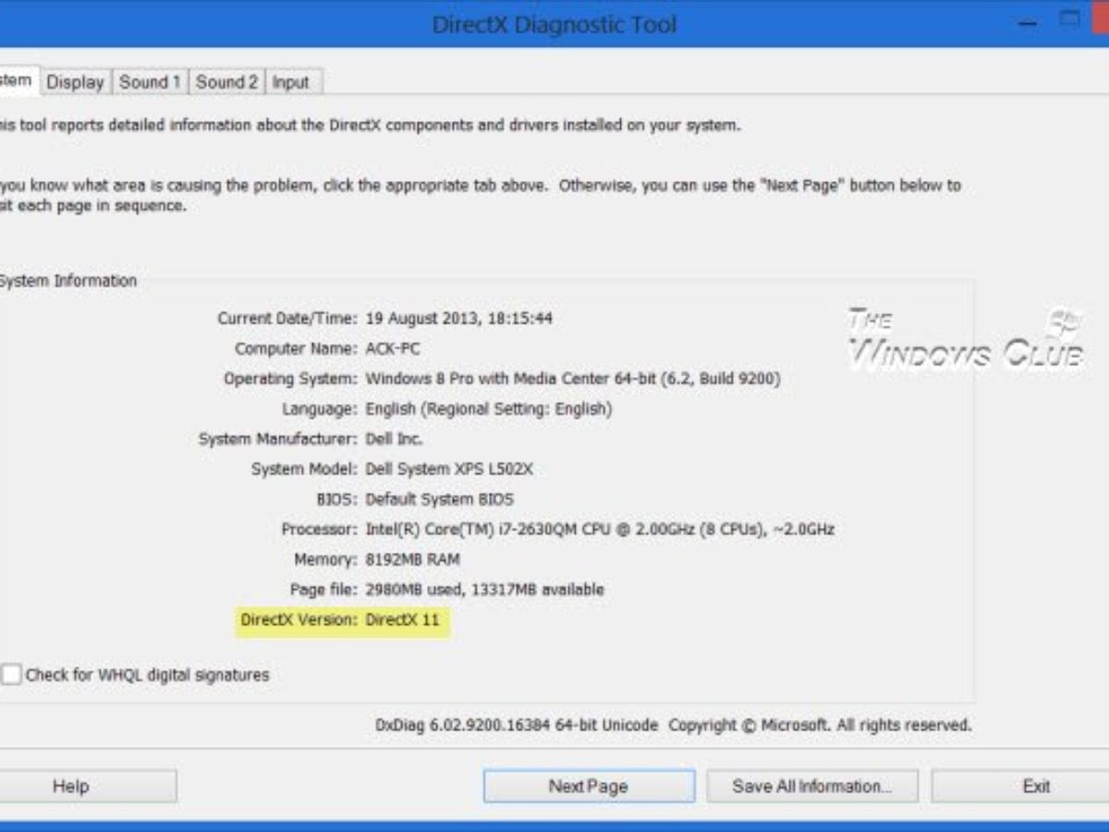
Task: Click the System Manufacturer value Dell Inc.
Action: [394, 438]
